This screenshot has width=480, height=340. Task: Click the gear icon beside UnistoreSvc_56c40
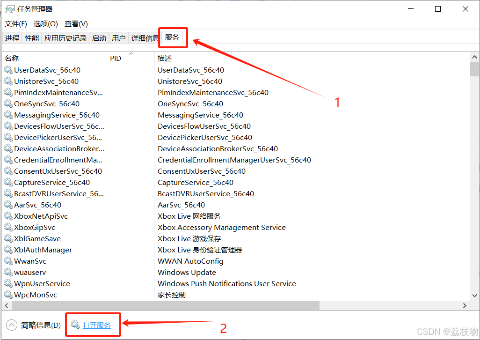(8, 81)
